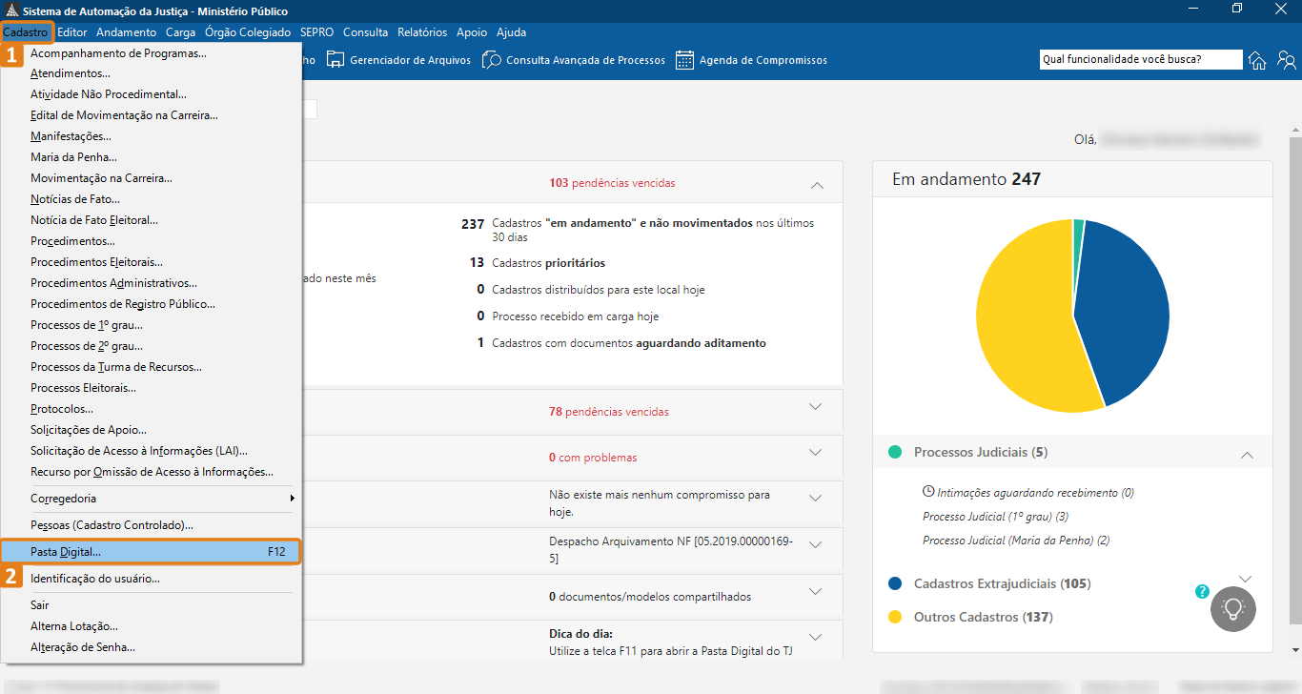1302x694 pixels.
Task: Click the Outros Cadastros (137) legend entry
Action: click(983, 617)
